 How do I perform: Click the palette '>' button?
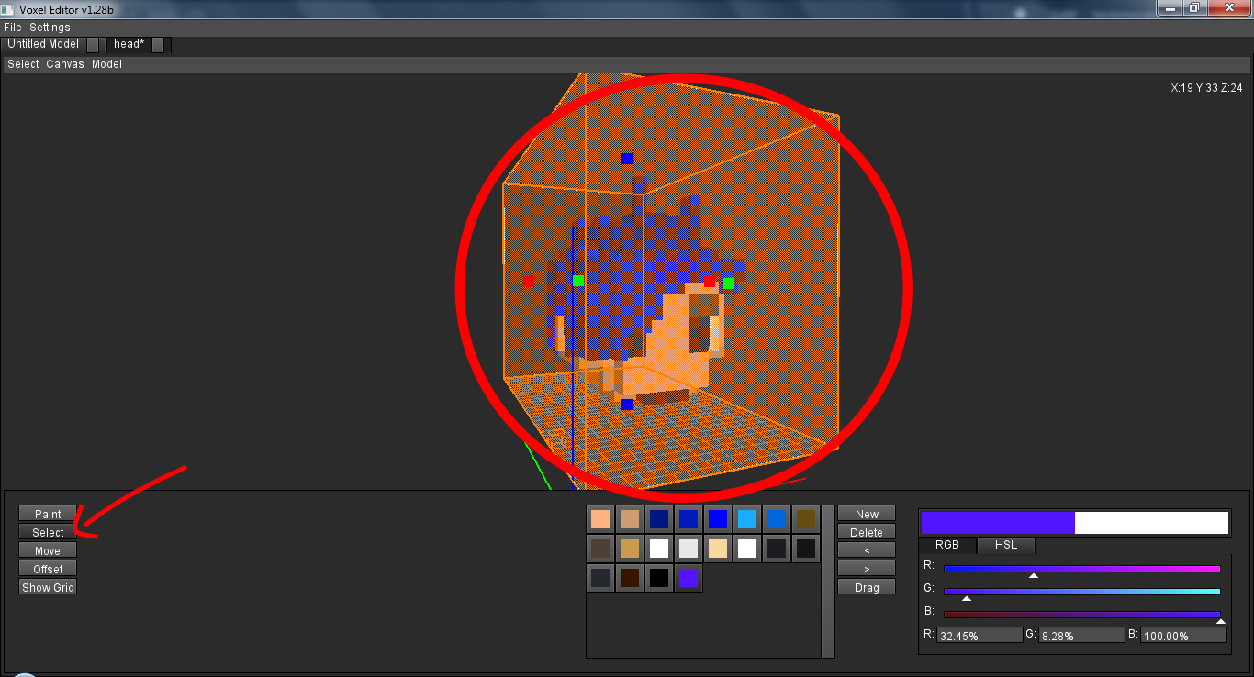(867, 569)
